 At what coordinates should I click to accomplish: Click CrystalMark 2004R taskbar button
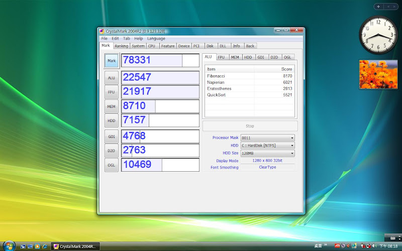(75, 246)
